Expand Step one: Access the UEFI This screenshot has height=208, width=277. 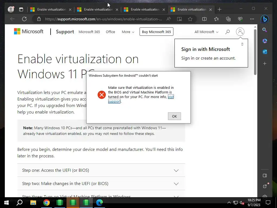coord(101,170)
